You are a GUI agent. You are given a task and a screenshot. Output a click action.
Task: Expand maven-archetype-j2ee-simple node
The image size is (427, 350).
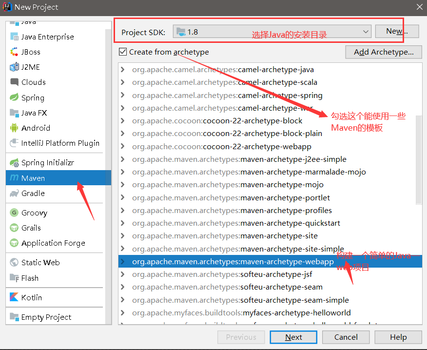click(122, 159)
